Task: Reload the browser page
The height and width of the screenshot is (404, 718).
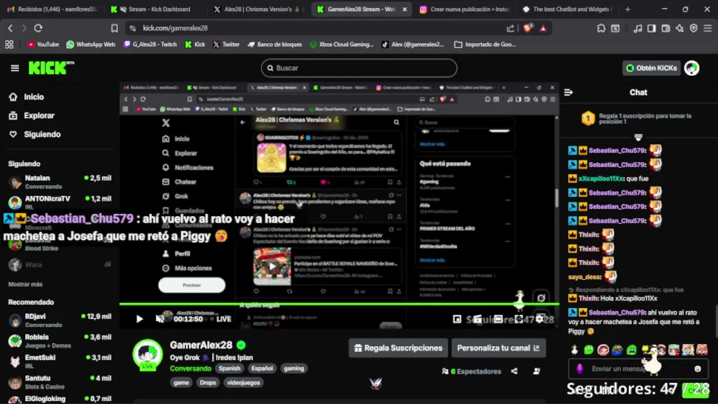Action: point(38,28)
